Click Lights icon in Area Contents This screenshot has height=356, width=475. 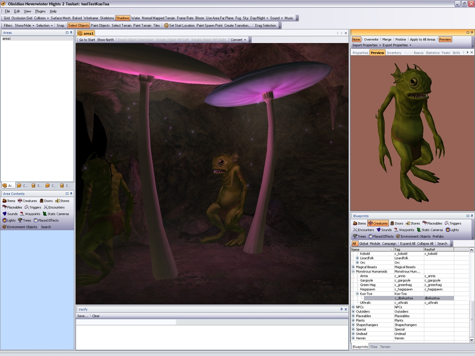pyautogui.click(x=9, y=221)
